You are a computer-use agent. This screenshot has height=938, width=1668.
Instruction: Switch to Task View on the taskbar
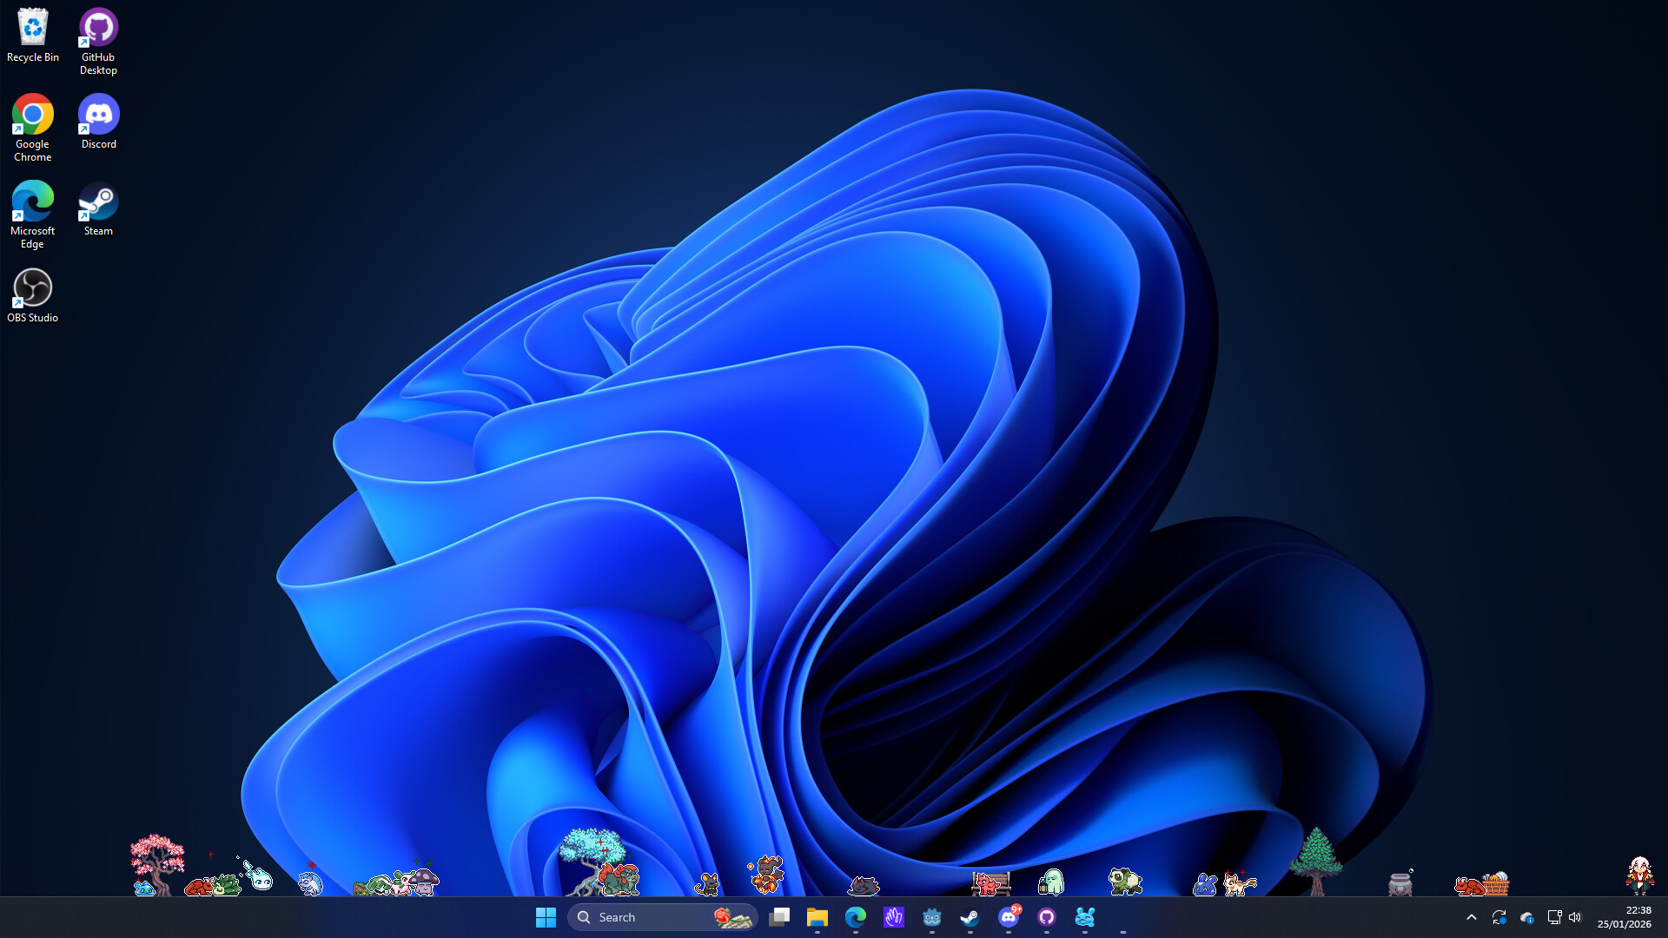tap(779, 918)
